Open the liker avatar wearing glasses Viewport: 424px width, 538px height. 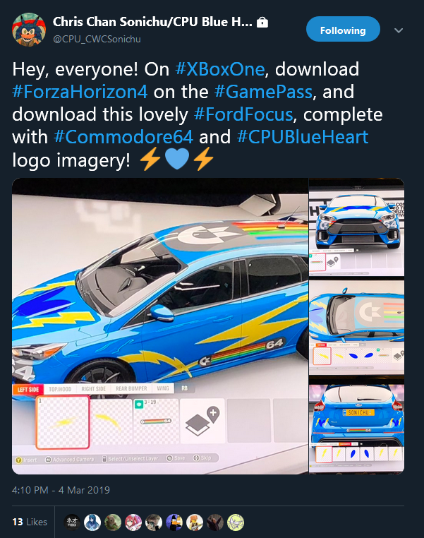click(x=154, y=522)
